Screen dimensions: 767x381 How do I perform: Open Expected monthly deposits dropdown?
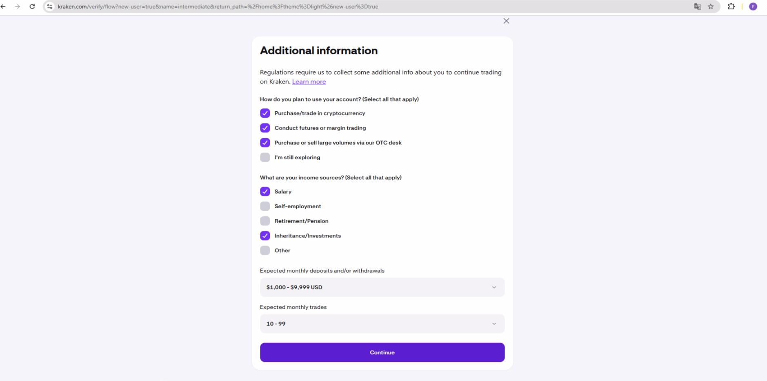click(x=382, y=287)
